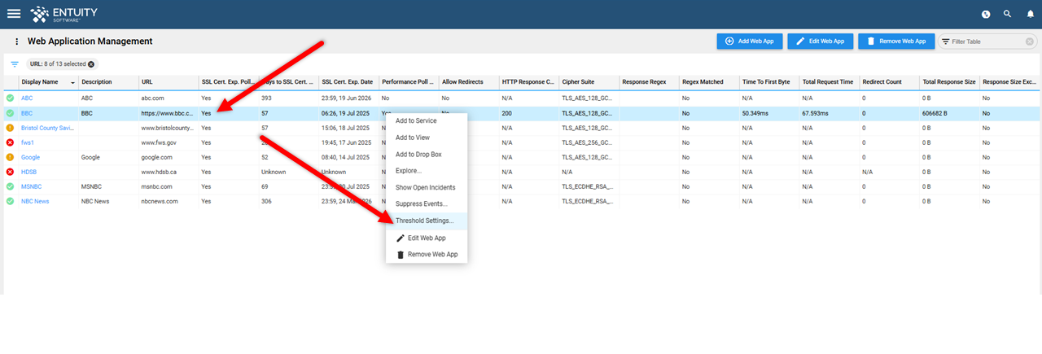
Task: Click the Entuity Software logo
Action: click(63, 14)
